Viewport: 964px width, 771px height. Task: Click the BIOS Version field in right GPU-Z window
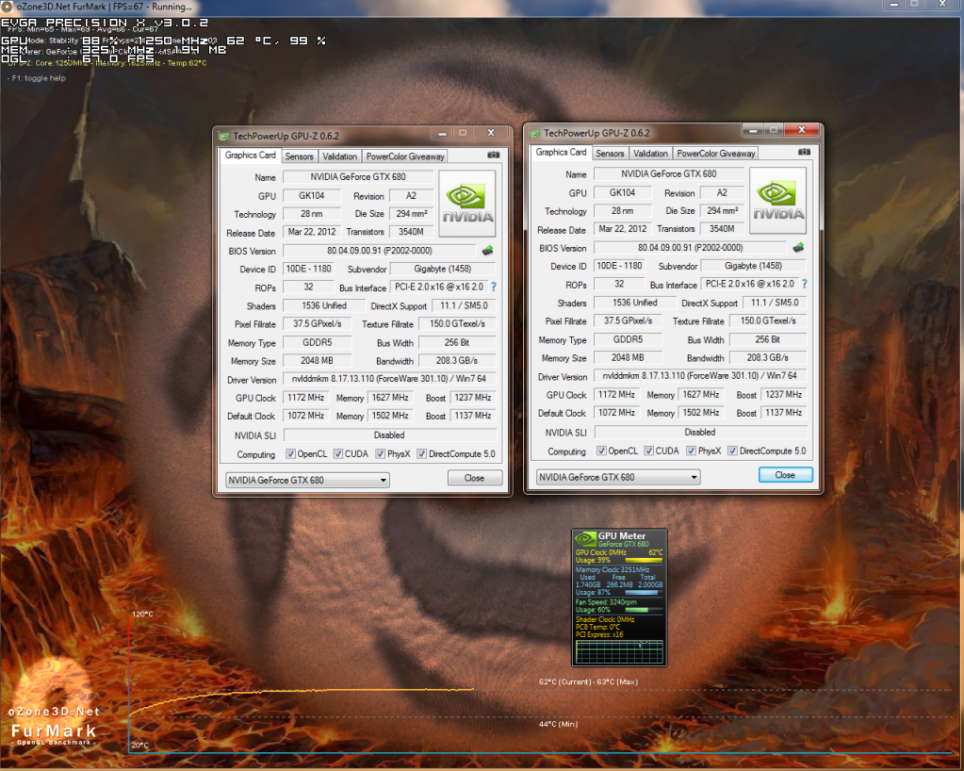point(690,248)
